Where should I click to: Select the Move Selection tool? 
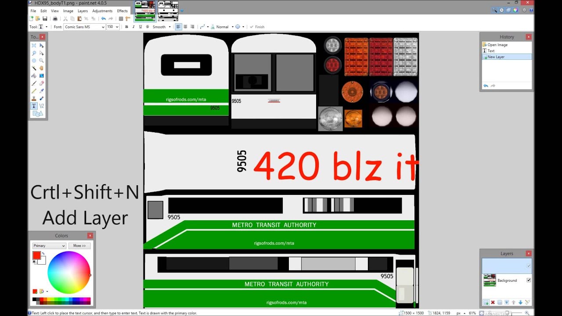tap(42, 53)
